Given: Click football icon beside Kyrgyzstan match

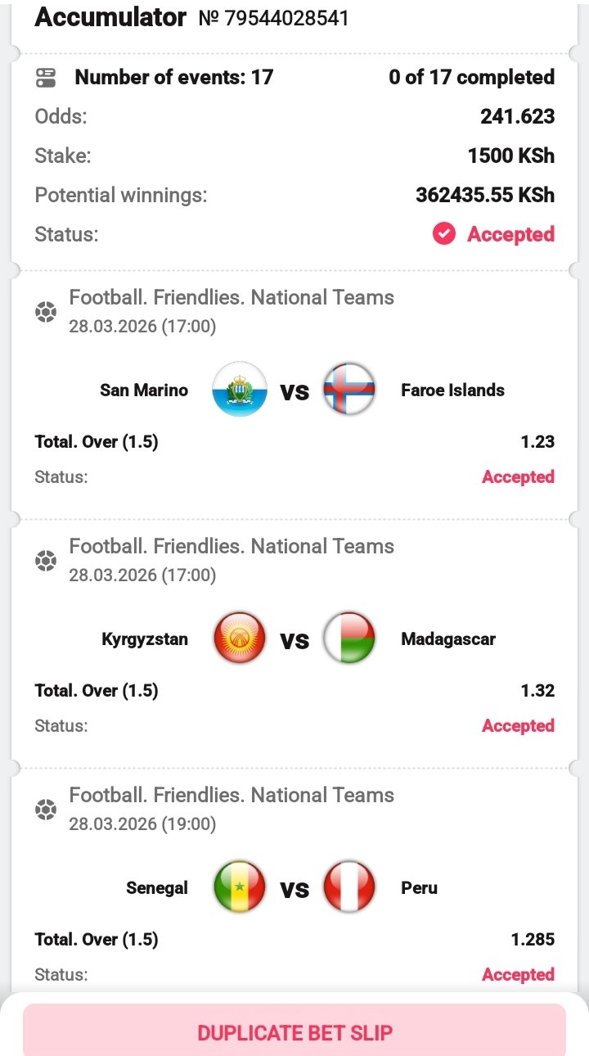Looking at the screenshot, I should coord(46,561).
